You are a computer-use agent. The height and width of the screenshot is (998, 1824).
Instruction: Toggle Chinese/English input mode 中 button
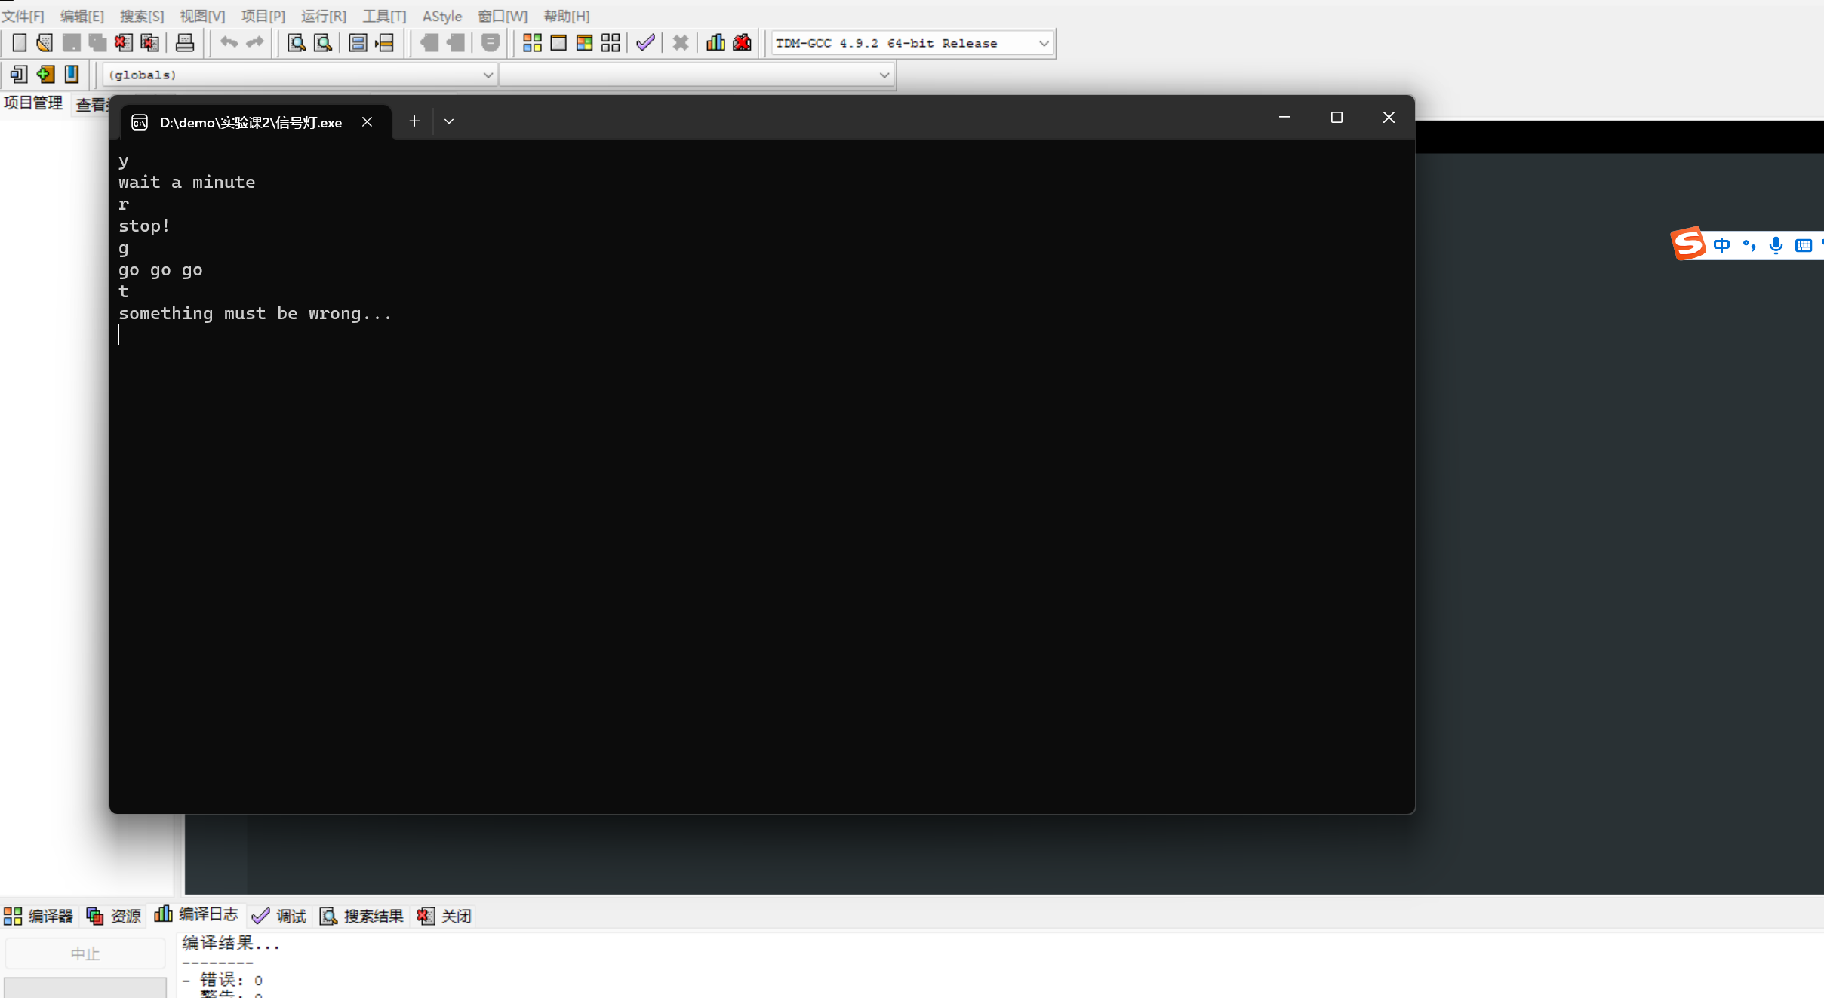point(1722,245)
